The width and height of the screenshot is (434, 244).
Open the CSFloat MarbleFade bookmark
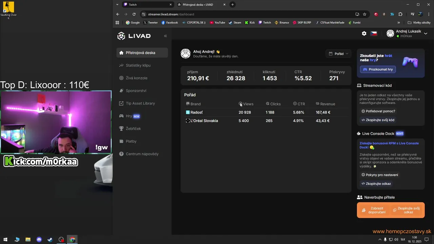point(330,23)
